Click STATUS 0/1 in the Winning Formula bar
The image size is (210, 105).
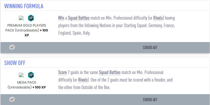150,47
